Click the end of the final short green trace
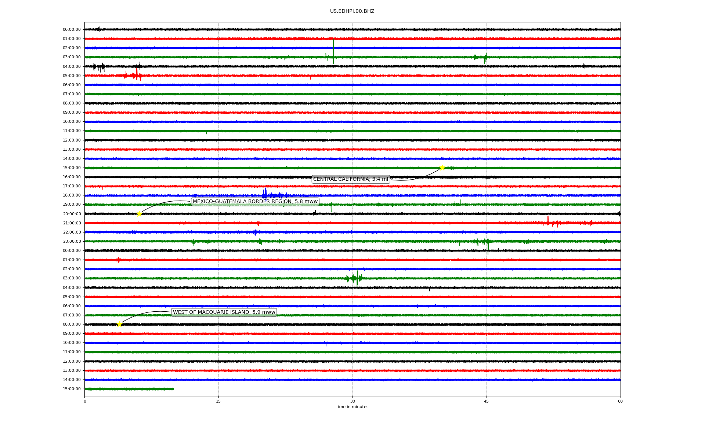Viewport: 705px width, 440px height. click(x=173, y=389)
